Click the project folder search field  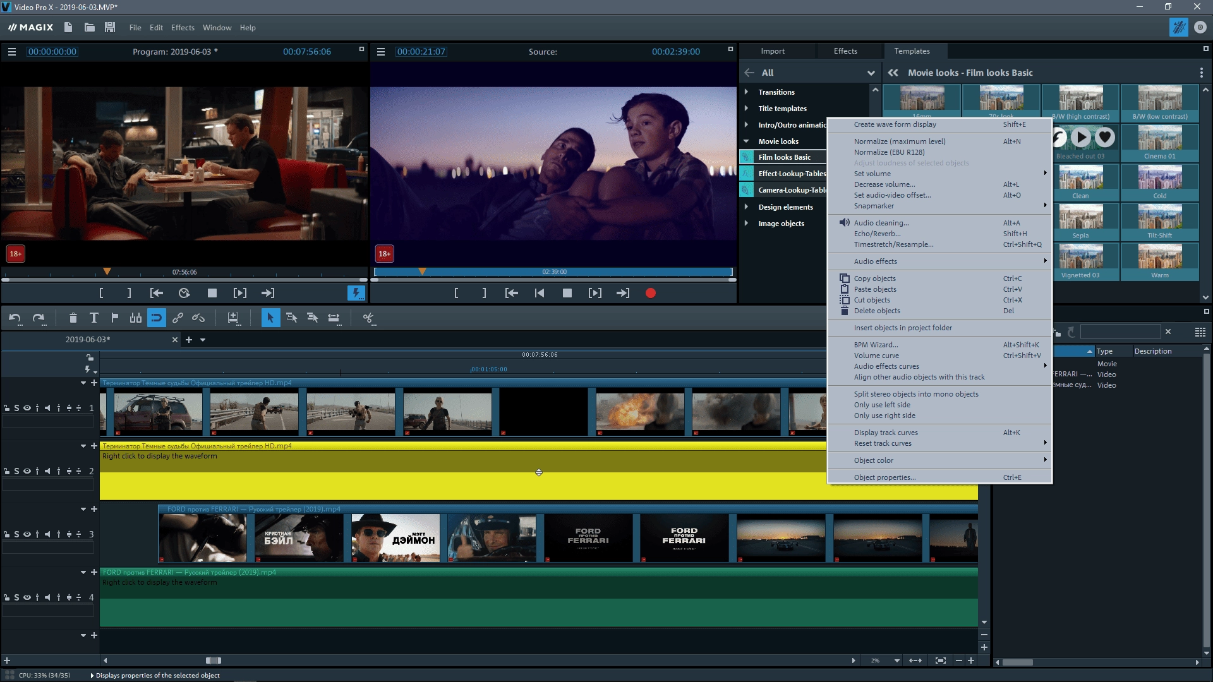(x=1120, y=332)
